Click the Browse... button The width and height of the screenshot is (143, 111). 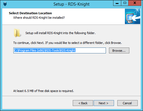pyautogui.click(x=119, y=51)
